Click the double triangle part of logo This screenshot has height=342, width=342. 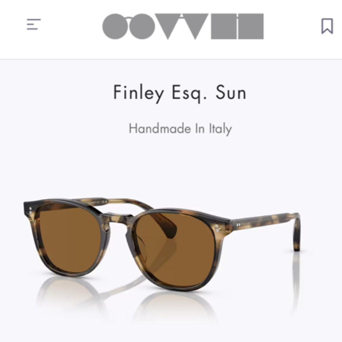coord(182,26)
